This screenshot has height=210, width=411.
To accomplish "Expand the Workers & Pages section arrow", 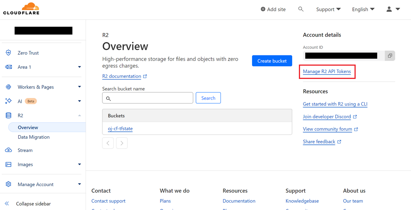I will (79, 87).
